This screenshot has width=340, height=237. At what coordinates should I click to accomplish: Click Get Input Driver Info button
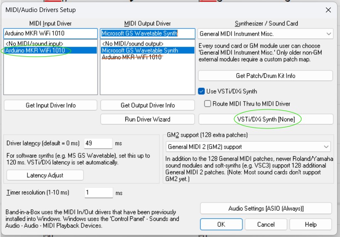51,105
